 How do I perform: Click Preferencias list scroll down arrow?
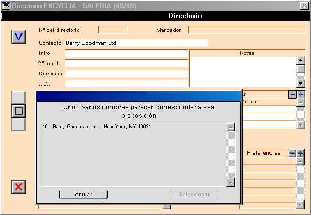(x=300, y=205)
